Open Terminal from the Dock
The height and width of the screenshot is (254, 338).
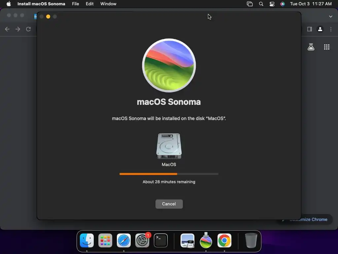coord(161,240)
